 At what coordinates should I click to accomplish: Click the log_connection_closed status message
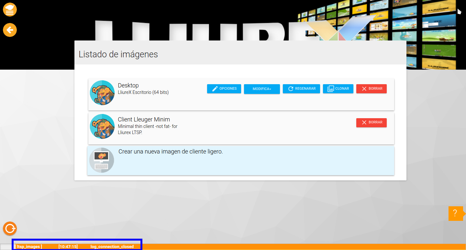tap(112, 247)
